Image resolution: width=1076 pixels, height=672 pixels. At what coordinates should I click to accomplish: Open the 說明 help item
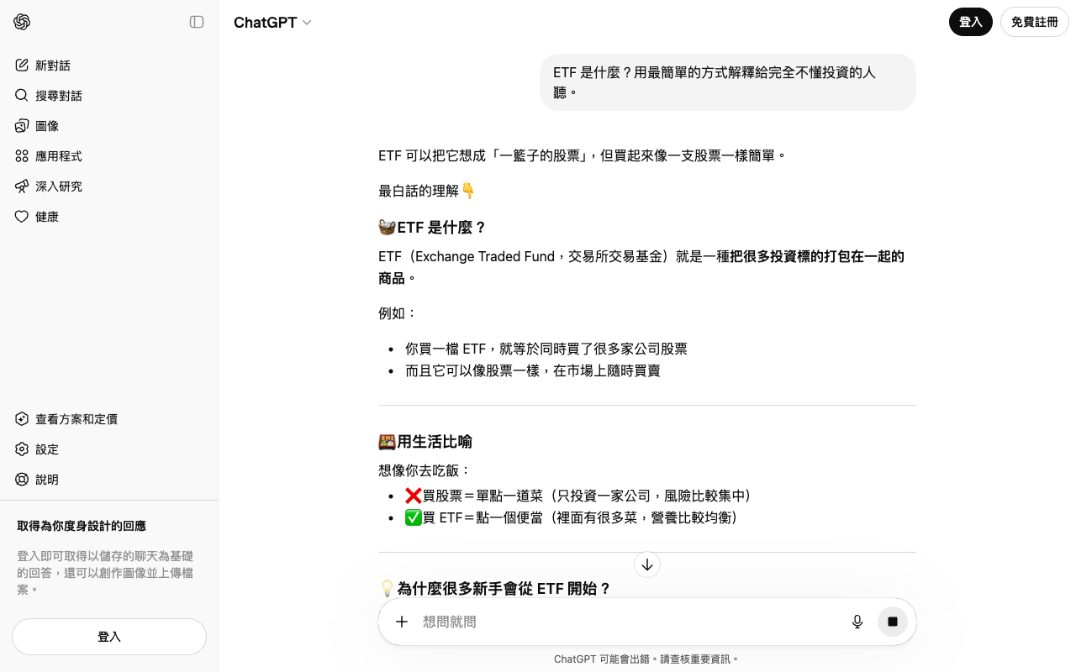pyautogui.click(x=47, y=480)
